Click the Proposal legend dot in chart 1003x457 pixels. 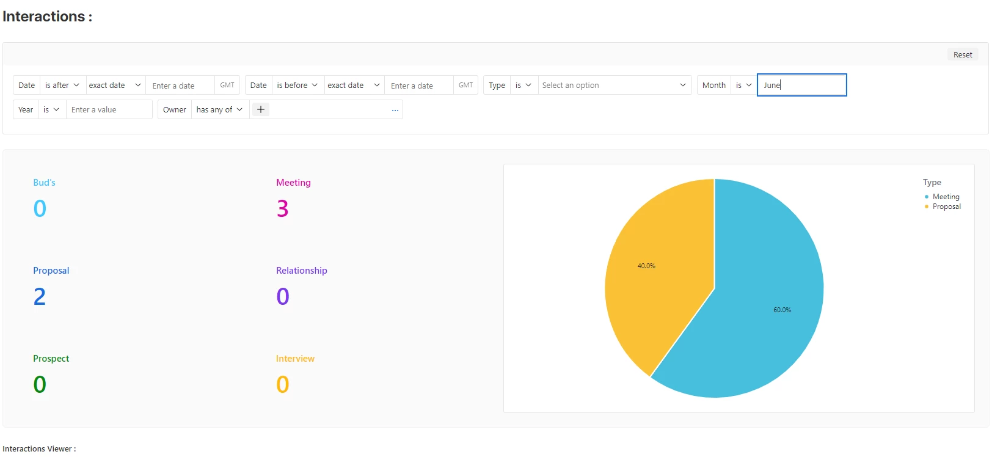pos(927,207)
